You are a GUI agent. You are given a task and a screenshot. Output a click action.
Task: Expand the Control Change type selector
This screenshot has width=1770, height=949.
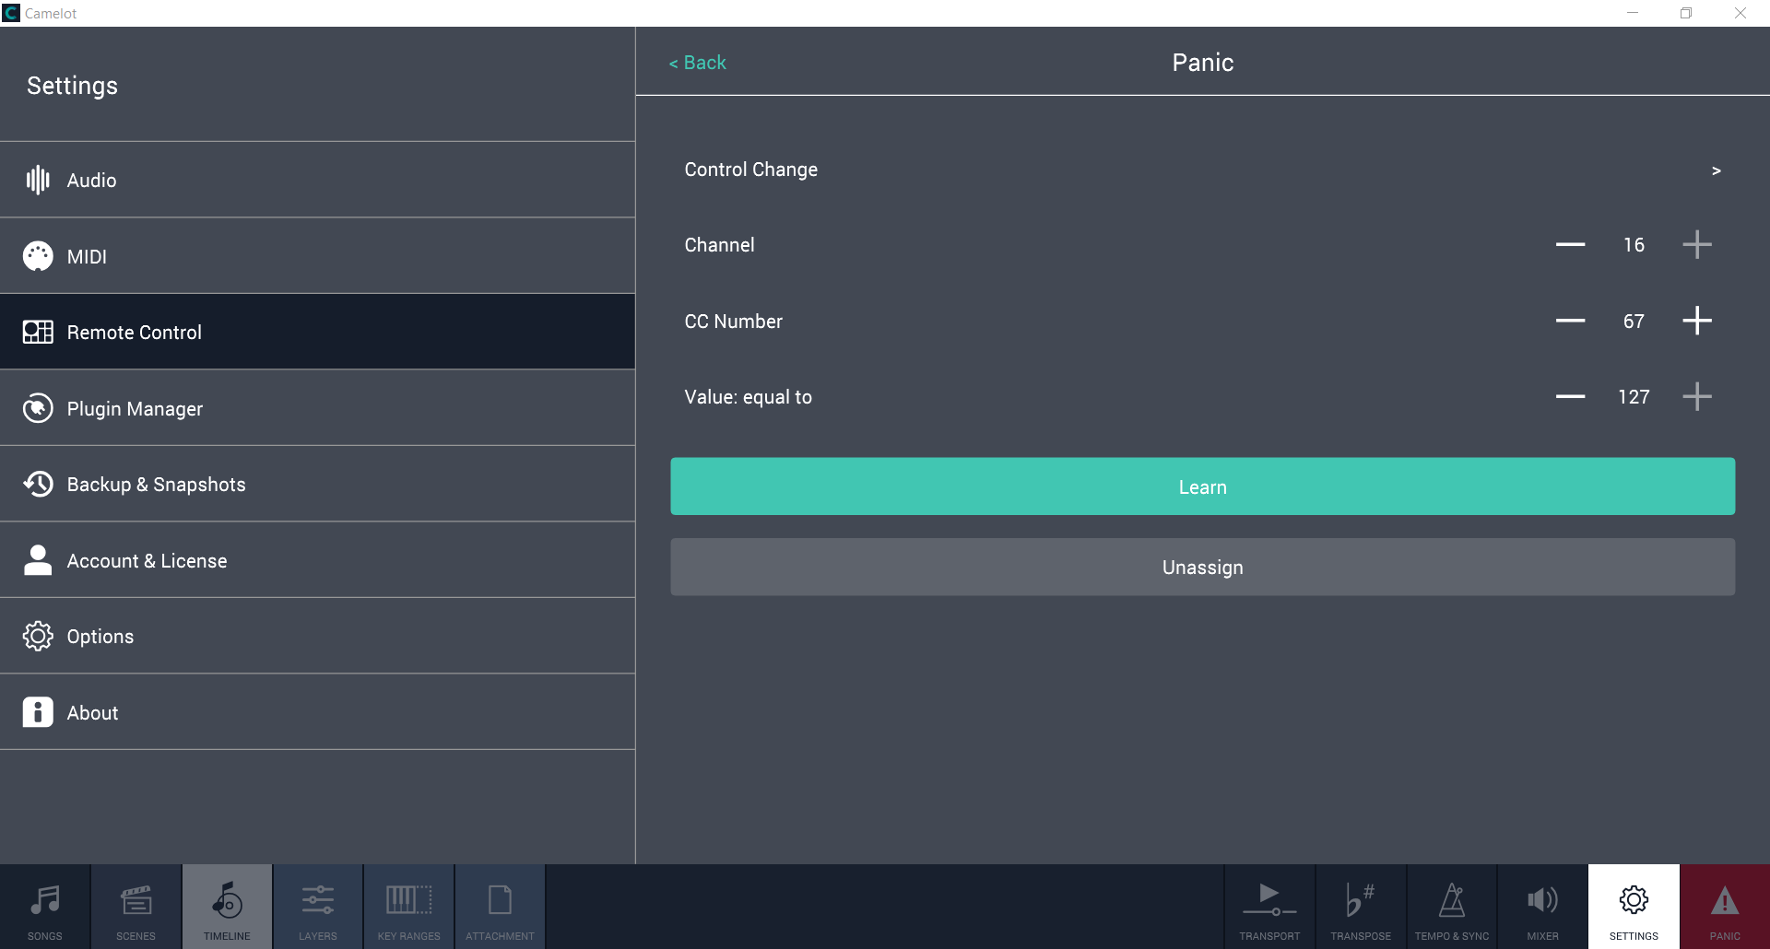[1715, 170]
